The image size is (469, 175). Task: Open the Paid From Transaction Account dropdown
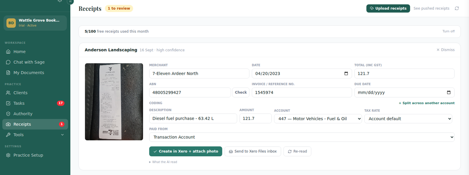(x=302, y=137)
